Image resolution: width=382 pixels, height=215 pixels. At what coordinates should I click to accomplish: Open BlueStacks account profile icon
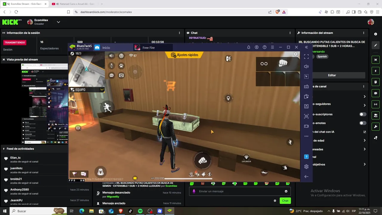pos(256,47)
